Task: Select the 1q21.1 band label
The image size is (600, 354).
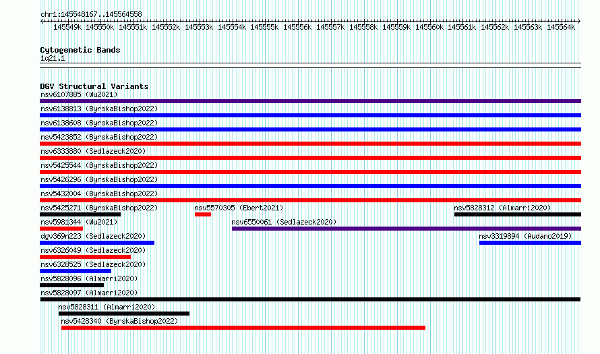Action: (x=53, y=58)
